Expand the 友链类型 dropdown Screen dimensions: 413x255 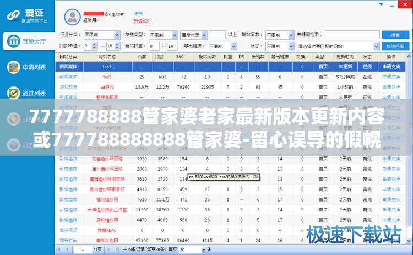tap(175, 35)
